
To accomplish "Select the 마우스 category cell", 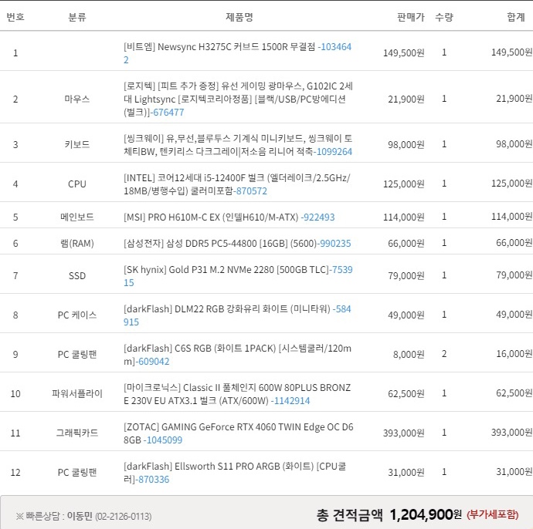I will click(77, 99).
